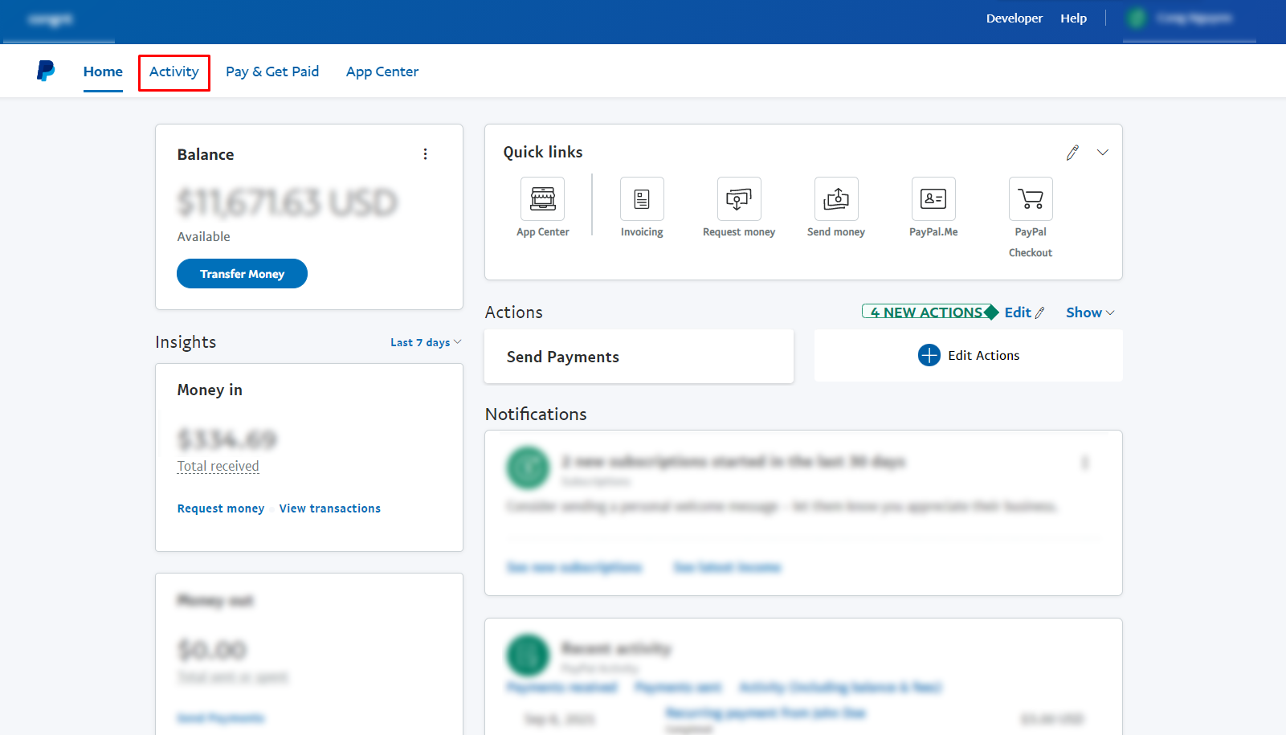Click the PayPal logo icon
This screenshot has height=735, width=1286.
coord(46,71)
